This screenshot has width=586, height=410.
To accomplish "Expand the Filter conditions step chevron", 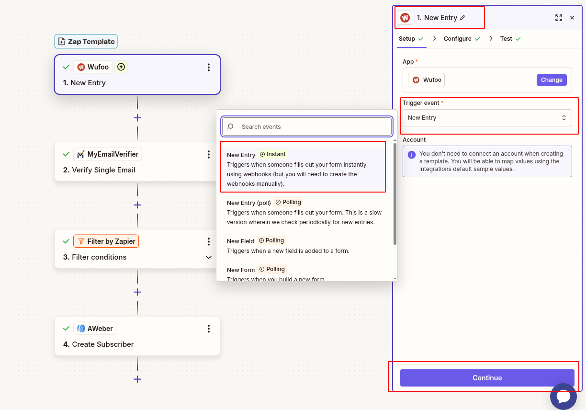I will (x=208, y=257).
